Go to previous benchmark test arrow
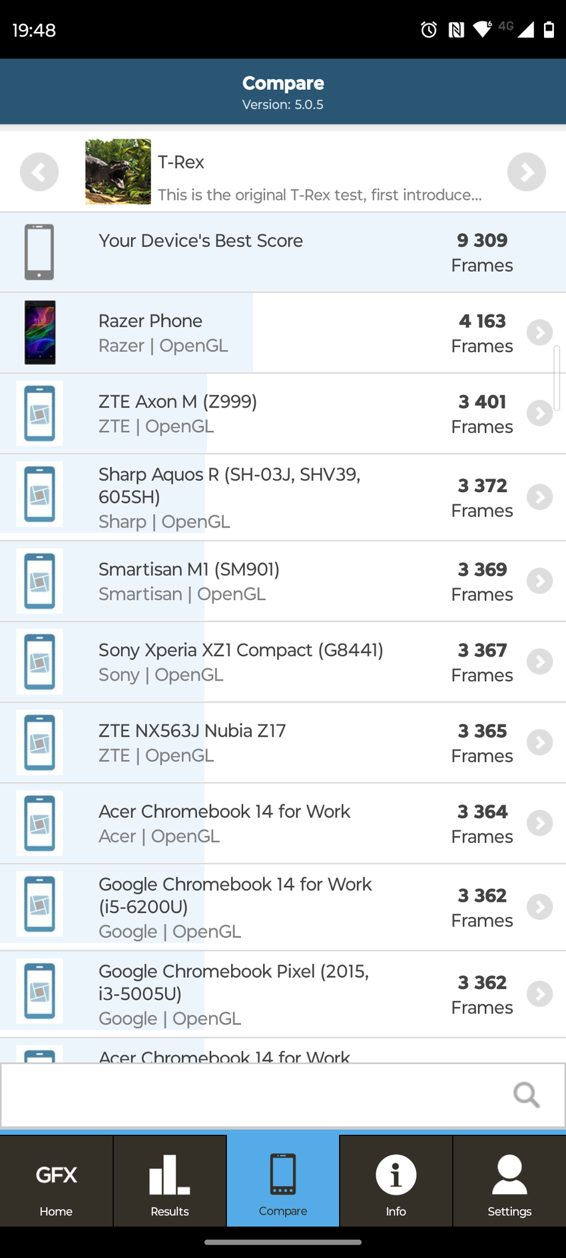 click(39, 172)
